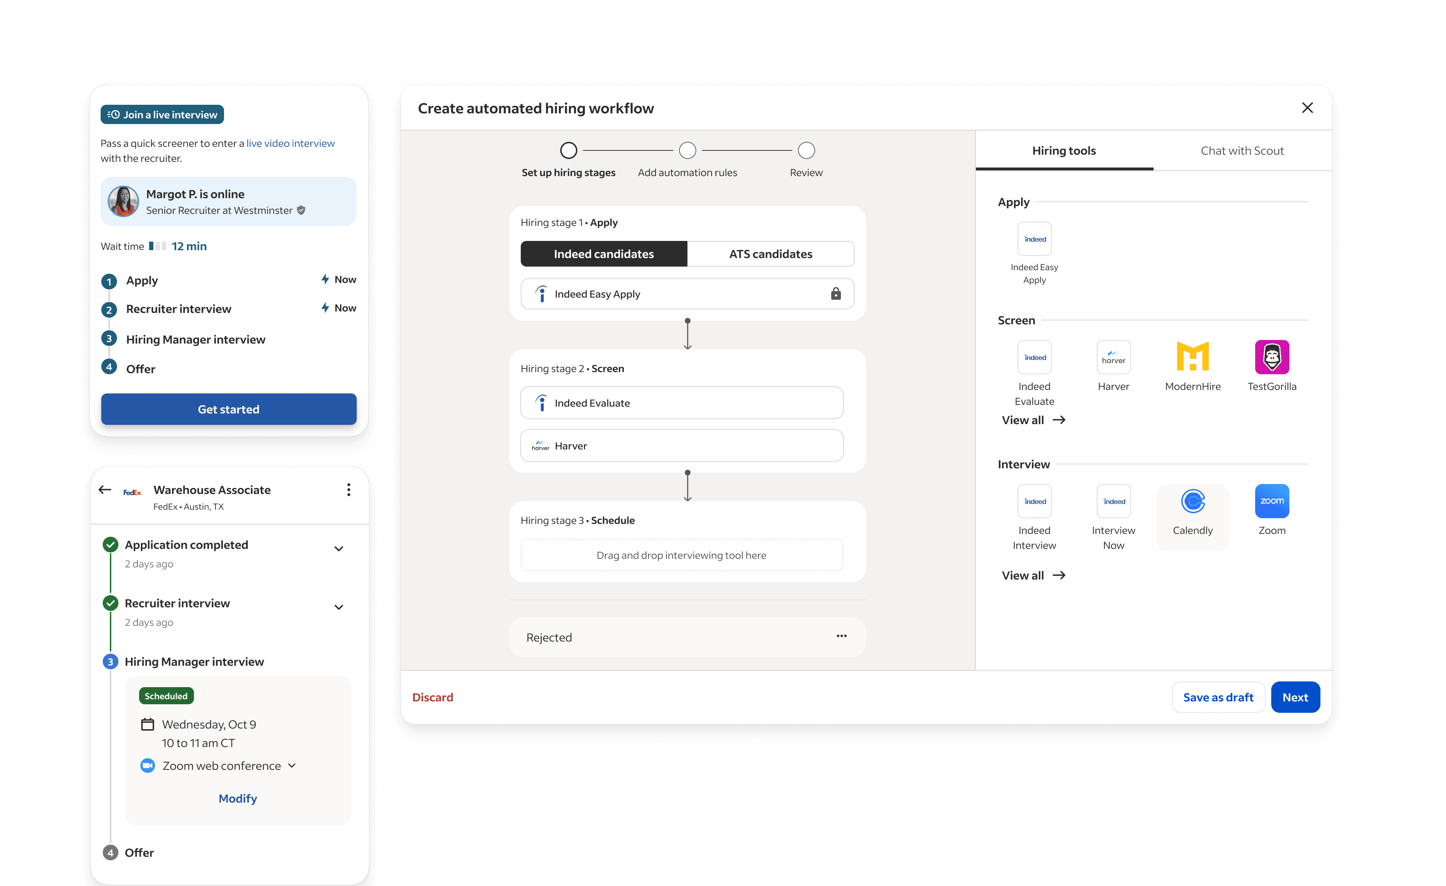This screenshot has height=886, width=1446.
Task: Expand Recruiter interview step chevron
Action: pyautogui.click(x=338, y=607)
